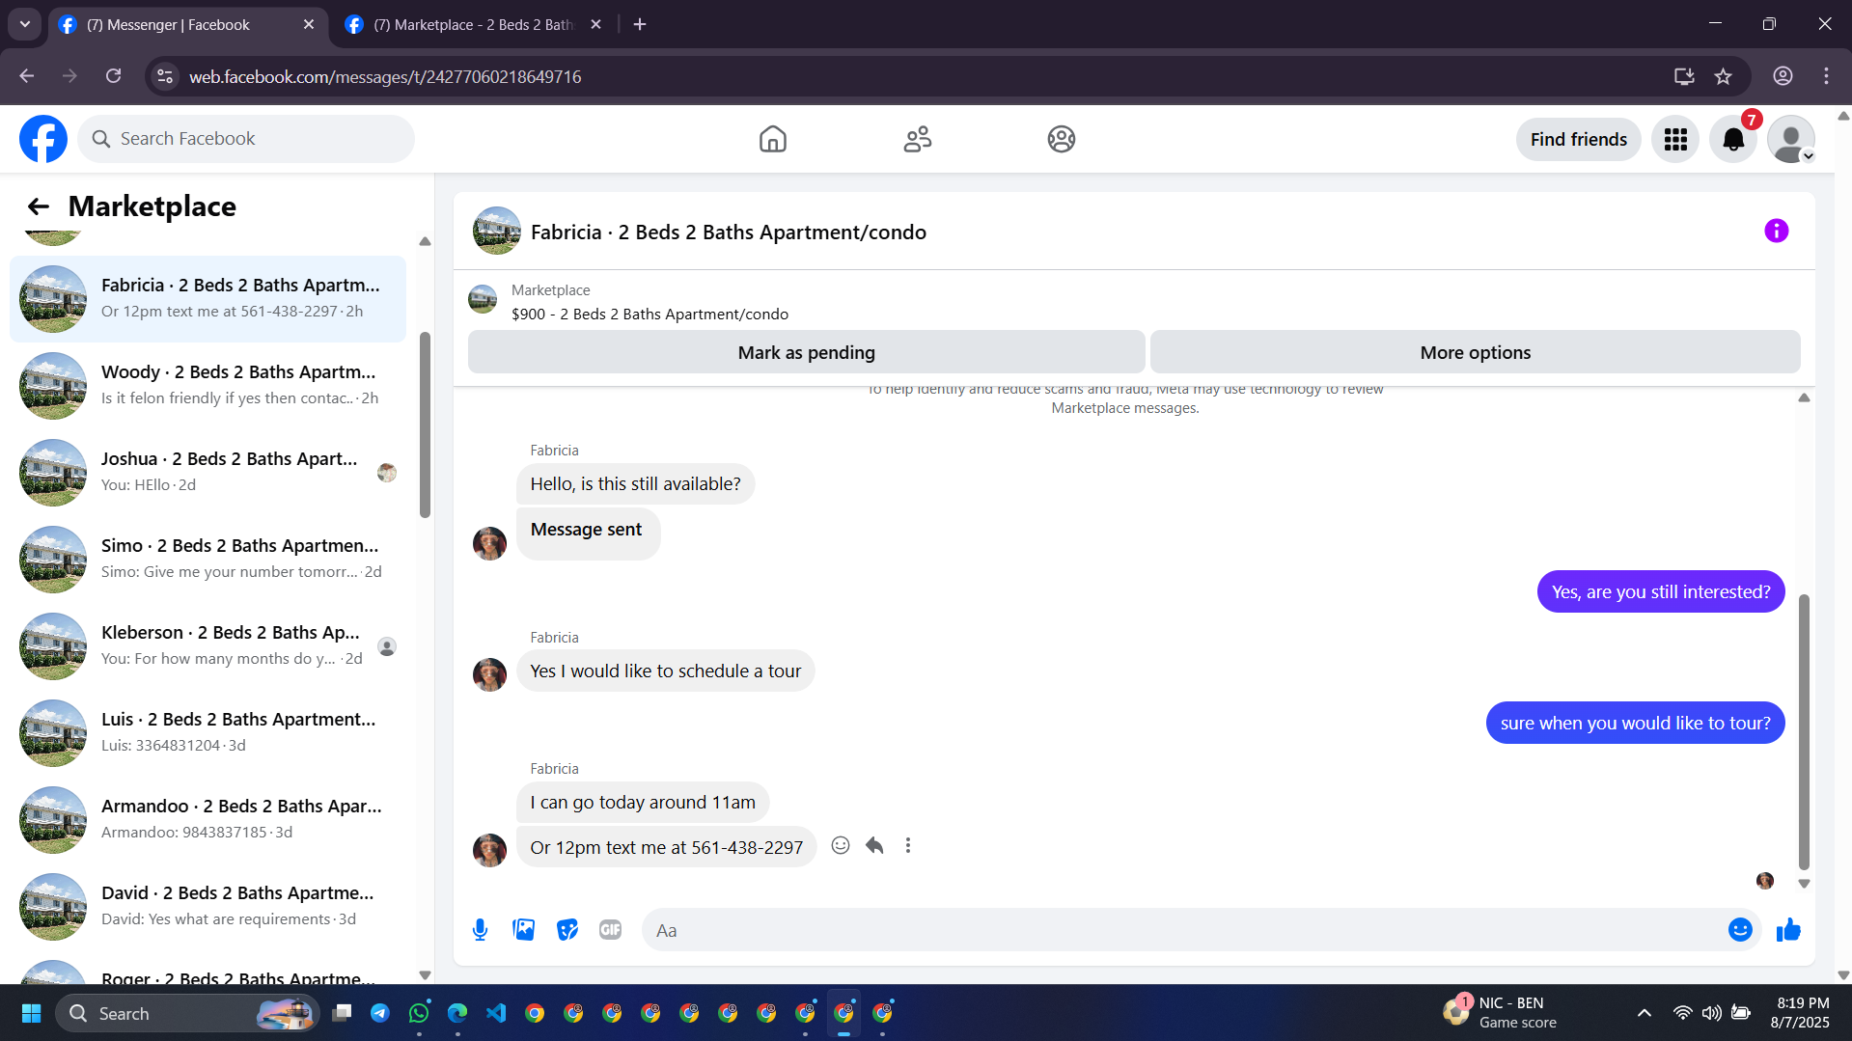Open Visual Studio Code from the taskbar
Image resolution: width=1852 pixels, height=1041 pixels.
coord(496,1013)
